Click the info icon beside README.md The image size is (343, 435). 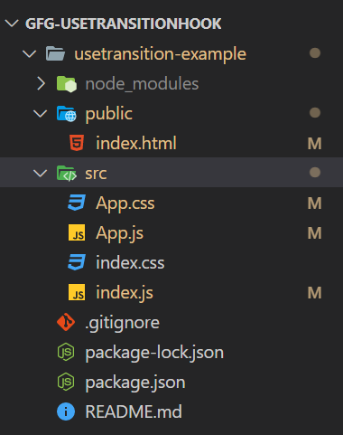(x=66, y=411)
